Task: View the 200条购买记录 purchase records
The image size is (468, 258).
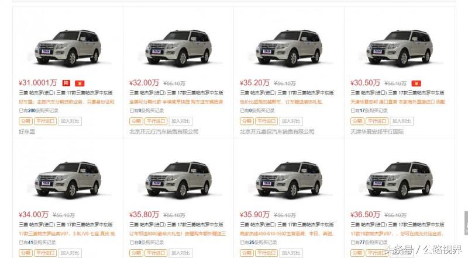Action: coord(39,110)
